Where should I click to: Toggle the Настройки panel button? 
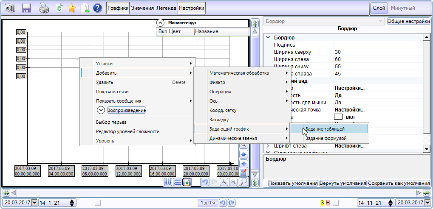(191, 8)
